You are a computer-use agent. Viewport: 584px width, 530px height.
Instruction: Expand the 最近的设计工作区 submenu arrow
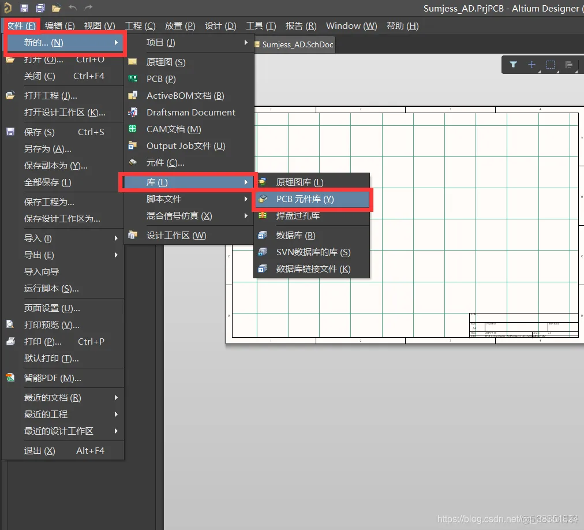pyautogui.click(x=116, y=431)
